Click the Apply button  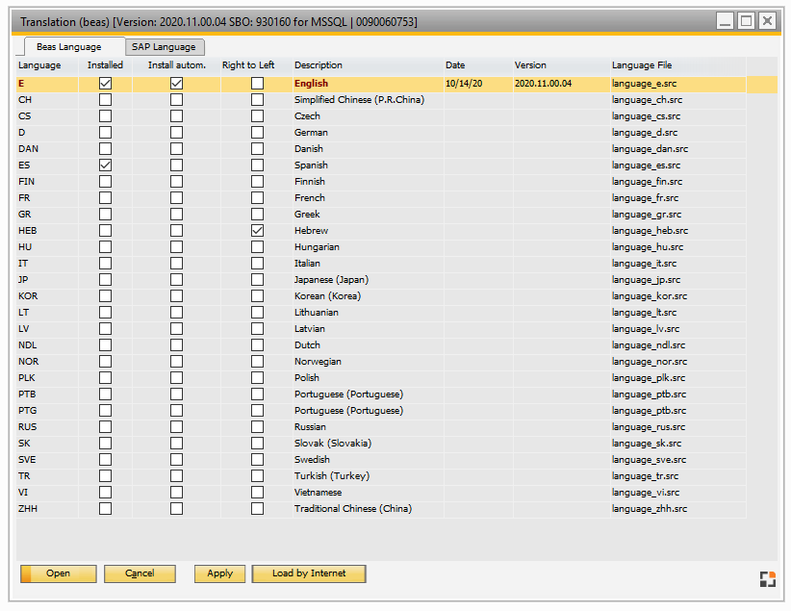(219, 573)
